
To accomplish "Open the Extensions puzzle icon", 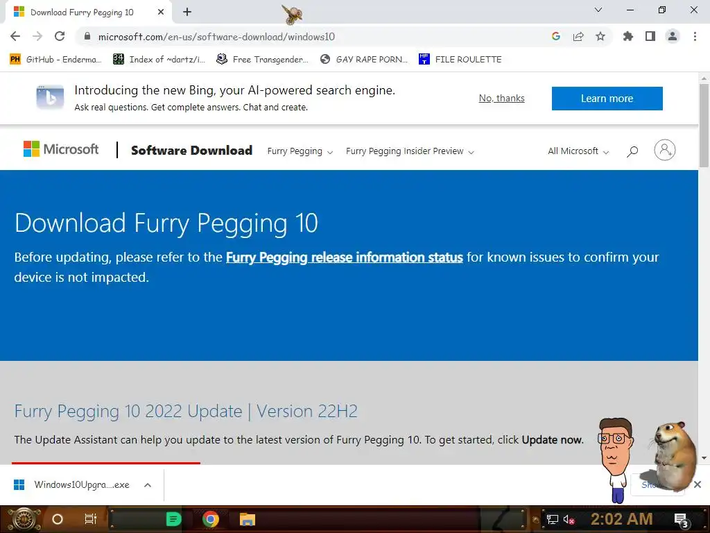I will pyautogui.click(x=627, y=36).
